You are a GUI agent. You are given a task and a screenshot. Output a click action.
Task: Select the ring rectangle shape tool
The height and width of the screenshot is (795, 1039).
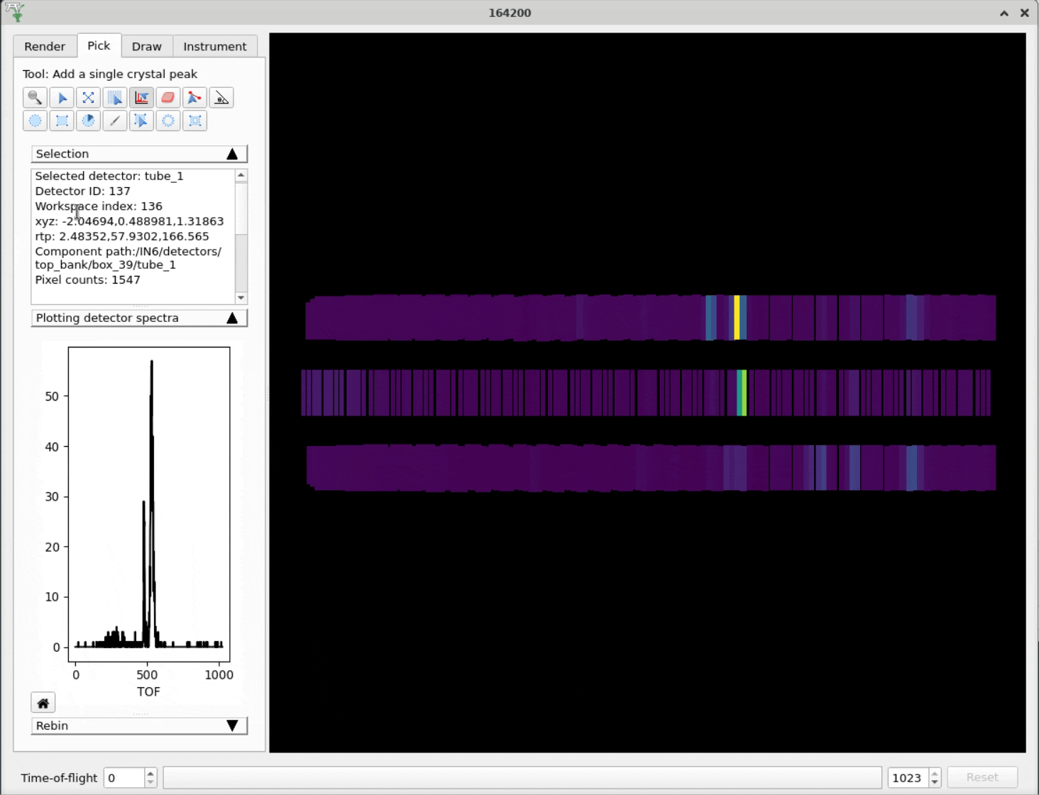click(x=194, y=121)
